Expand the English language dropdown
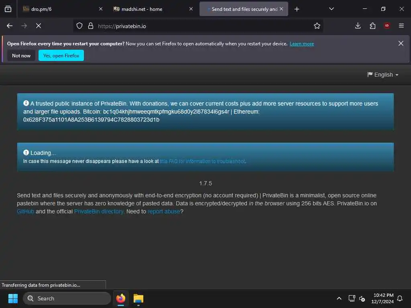The image size is (411, 308). pyautogui.click(x=383, y=75)
